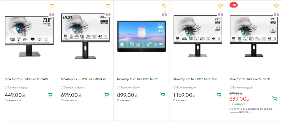Favorite the MSI PRO MP273QP monitor

pos(220,6)
